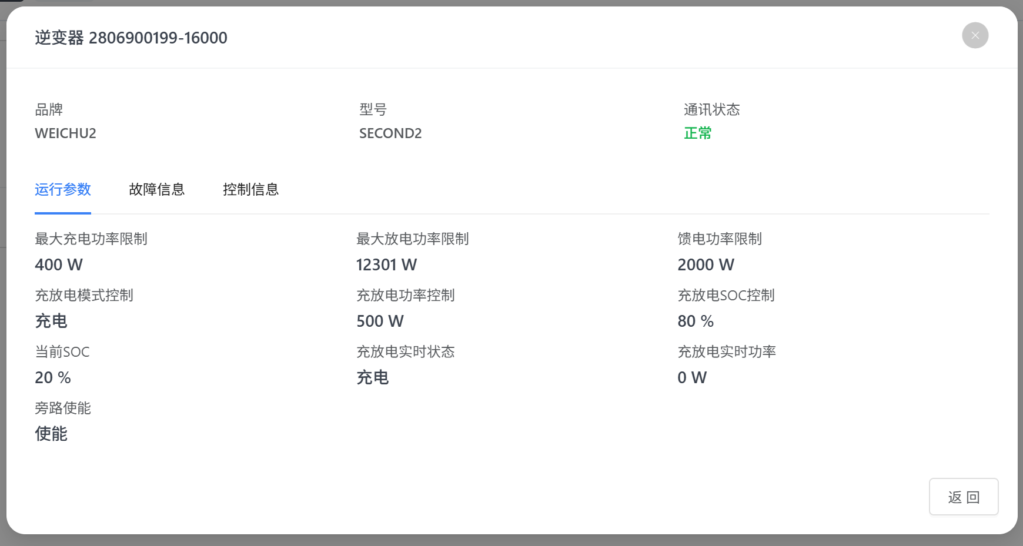
Task: Click the green 正常 communication status
Action: click(697, 133)
